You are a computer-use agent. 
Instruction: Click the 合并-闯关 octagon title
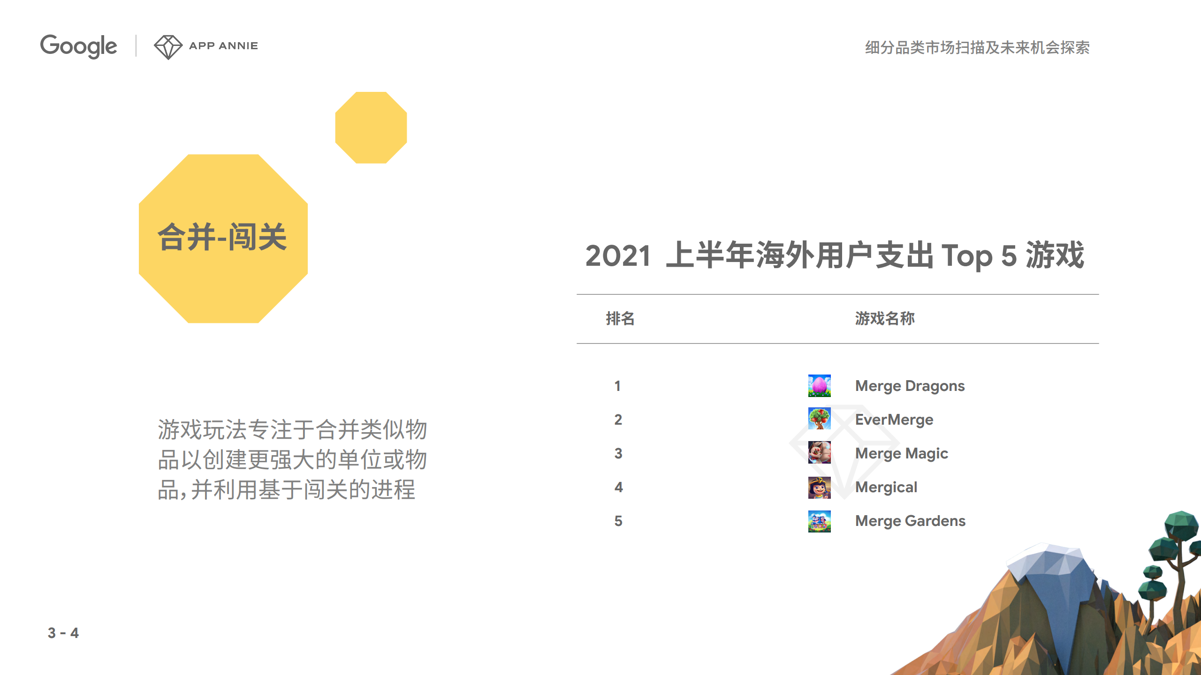click(x=222, y=238)
